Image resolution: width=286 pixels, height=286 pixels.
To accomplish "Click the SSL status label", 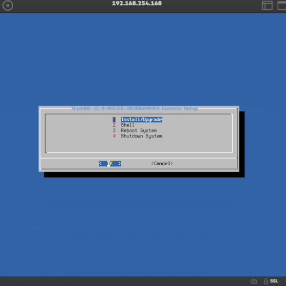I will [274, 281].
